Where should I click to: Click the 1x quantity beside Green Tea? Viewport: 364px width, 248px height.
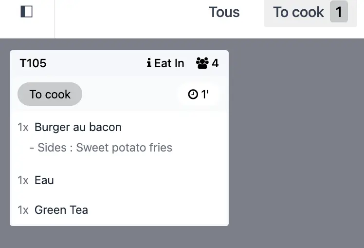(x=23, y=210)
